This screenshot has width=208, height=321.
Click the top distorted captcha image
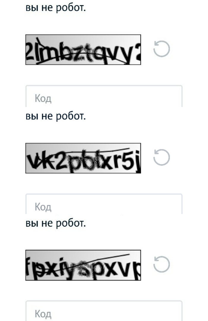83,50
